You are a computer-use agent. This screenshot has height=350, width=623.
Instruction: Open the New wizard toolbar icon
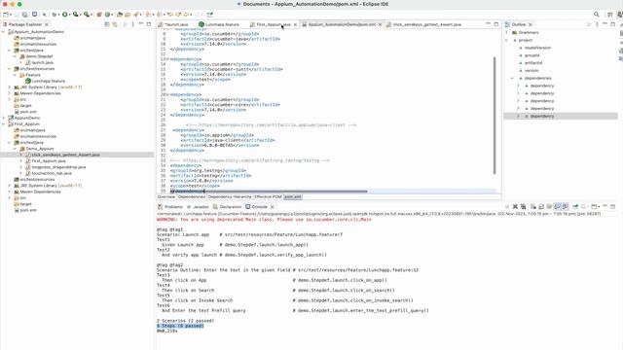[x=6, y=15]
